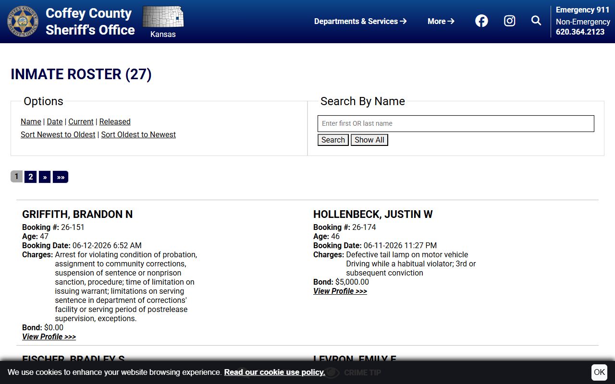Call the 620.364.2123 non-emergency number
615x384 pixels.
click(x=580, y=32)
